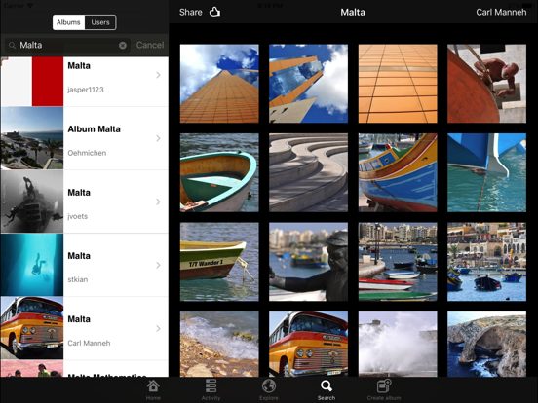
Task: Select the Search tab in bottom bar
Action: (327, 390)
